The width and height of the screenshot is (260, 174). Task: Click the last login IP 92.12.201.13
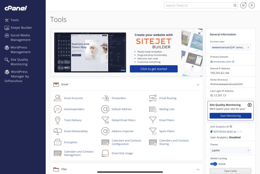click(x=218, y=95)
